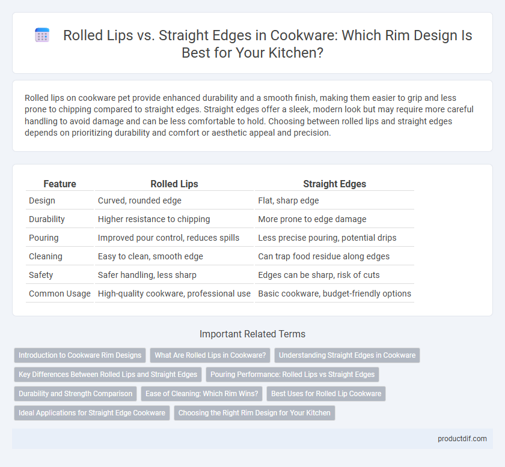This screenshot has width=505, height=467.
Task: Click the Important Related Terms heading
Action: (x=252, y=334)
